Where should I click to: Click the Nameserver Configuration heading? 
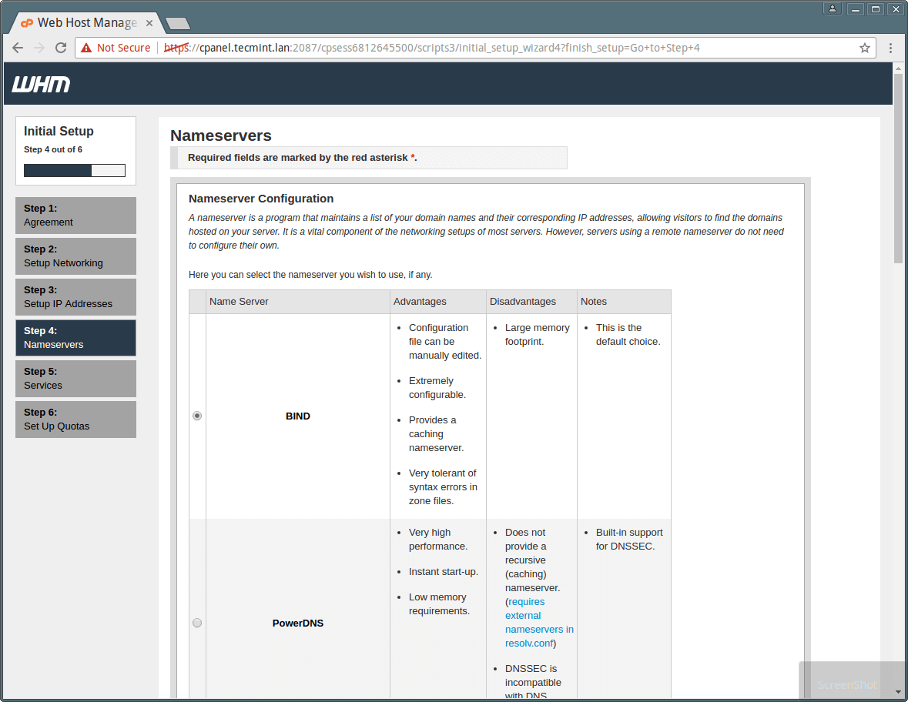click(x=261, y=199)
